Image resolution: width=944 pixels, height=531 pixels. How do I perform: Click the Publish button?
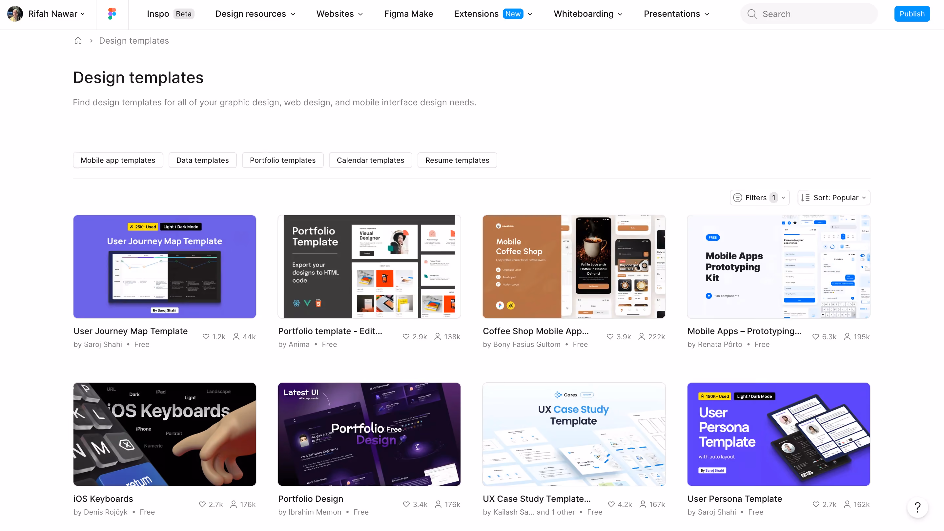click(912, 14)
